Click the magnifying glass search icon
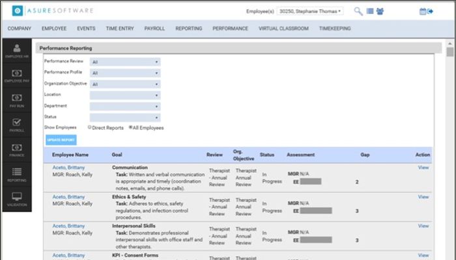 [x=358, y=11]
